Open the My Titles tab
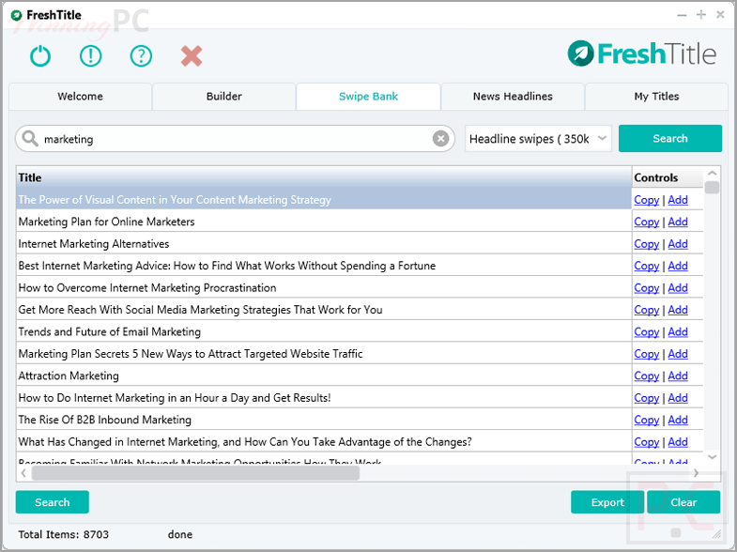Viewport: 737px width, 552px height. tap(656, 97)
